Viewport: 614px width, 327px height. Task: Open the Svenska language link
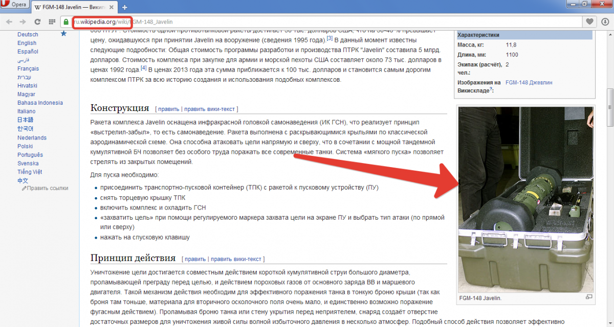(x=28, y=163)
